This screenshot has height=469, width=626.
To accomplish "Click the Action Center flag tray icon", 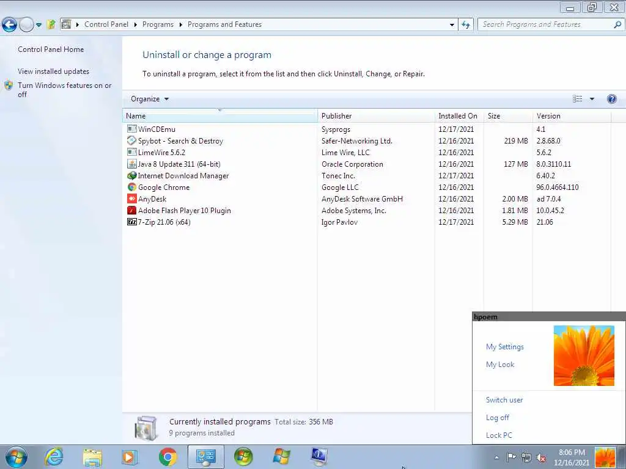I will pos(511,457).
